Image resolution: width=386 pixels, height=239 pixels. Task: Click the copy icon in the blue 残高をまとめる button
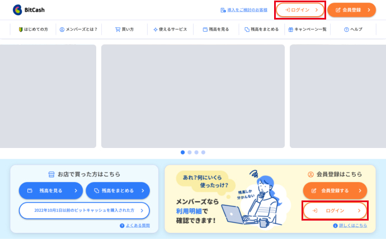point(97,190)
